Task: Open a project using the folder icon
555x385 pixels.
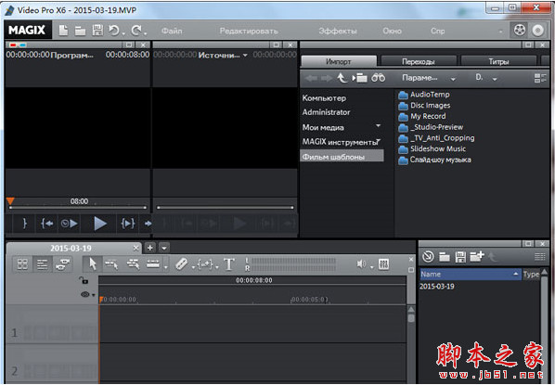Action: (x=81, y=32)
